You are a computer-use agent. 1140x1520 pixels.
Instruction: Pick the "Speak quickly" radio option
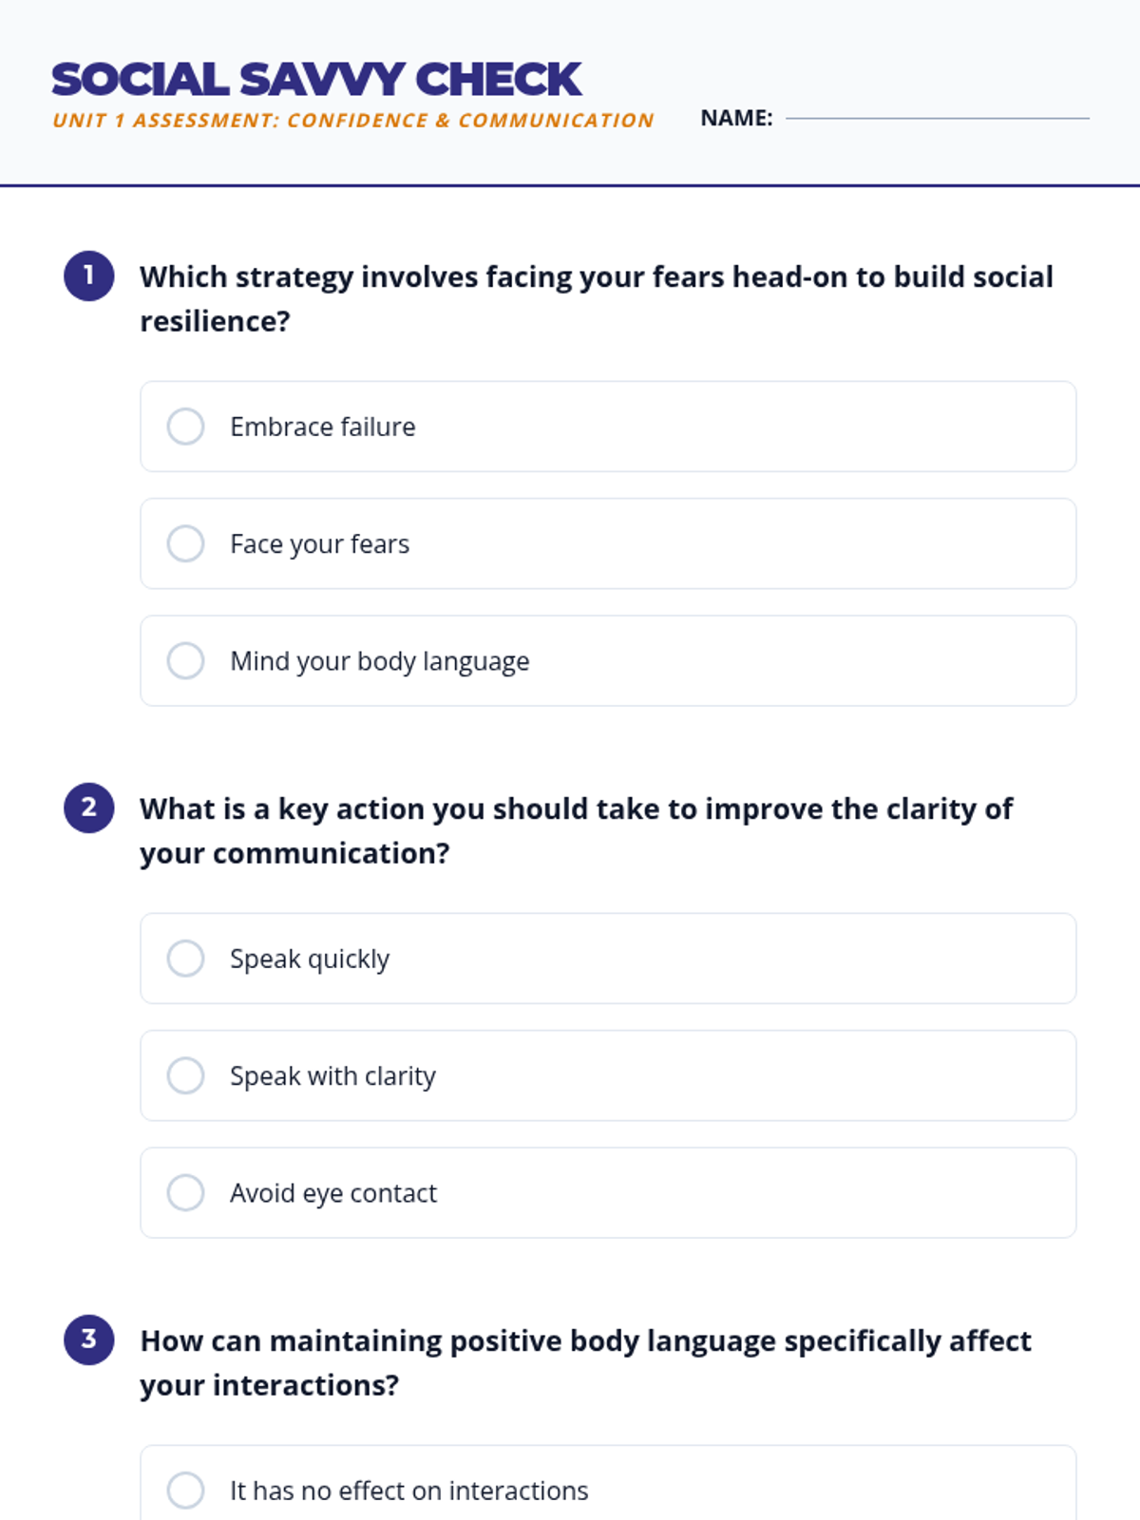click(186, 959)
